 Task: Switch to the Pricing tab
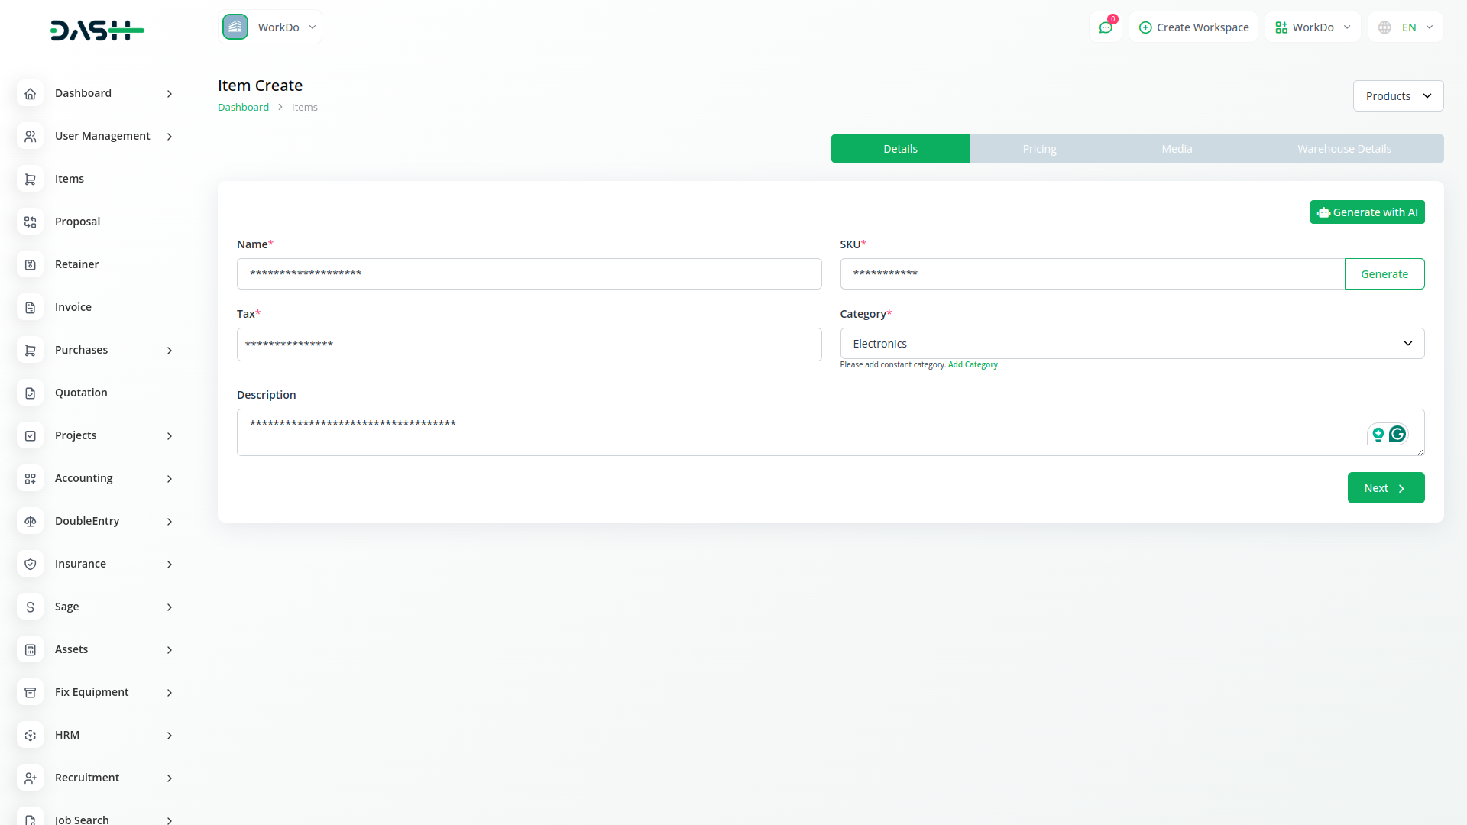(1039, 149)
